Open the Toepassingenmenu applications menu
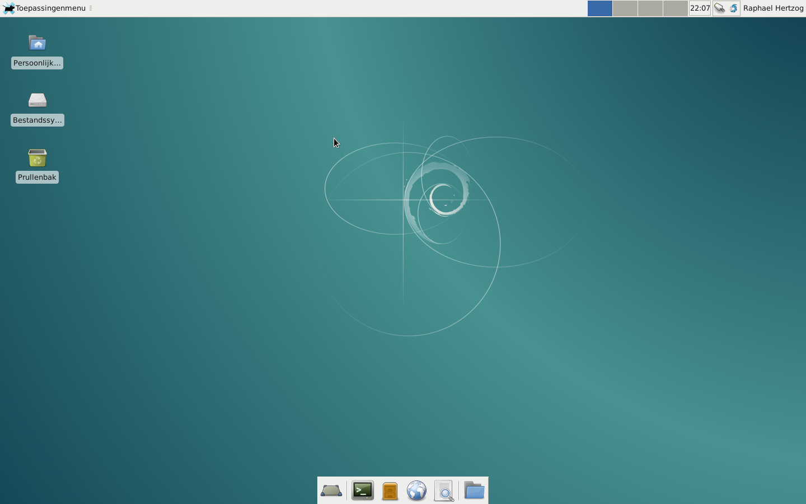Screen dimensions: 806x504 (x=45, y=8)
